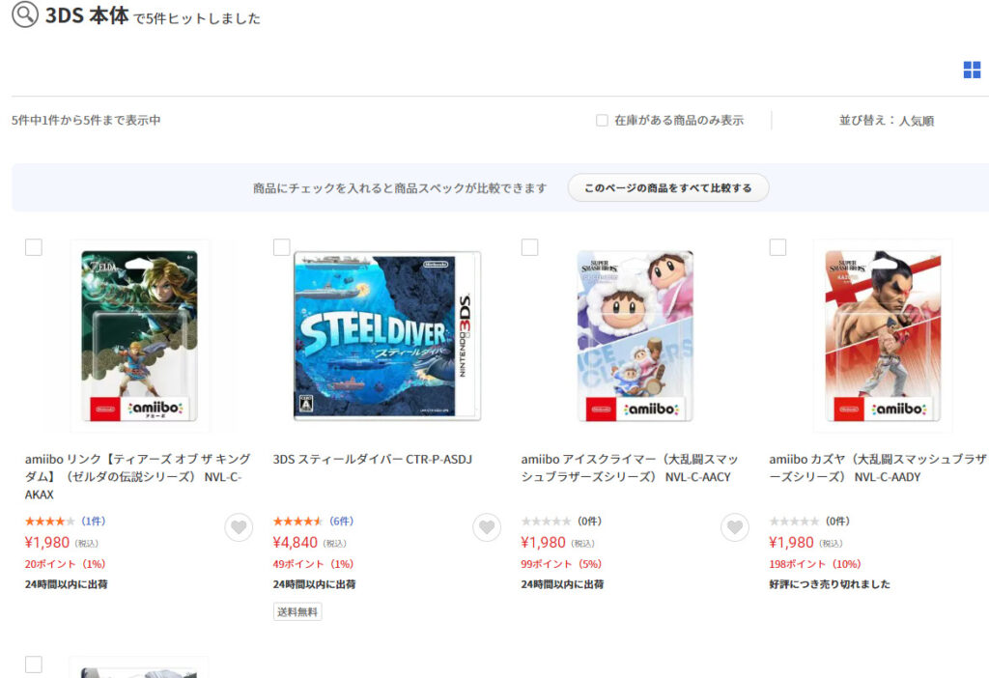The width and height of the screenshot is (989, 678).
Task: Check compare box for amiibo リンク
Action: click(34, 247)
